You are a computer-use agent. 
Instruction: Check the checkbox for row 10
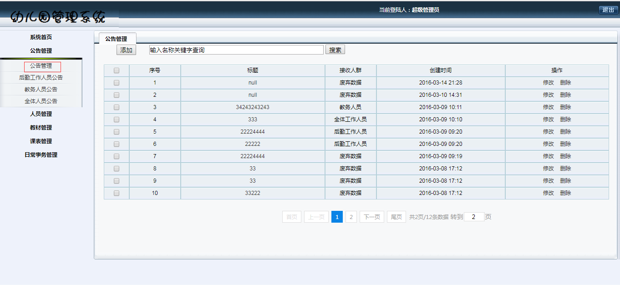point(117,193)
